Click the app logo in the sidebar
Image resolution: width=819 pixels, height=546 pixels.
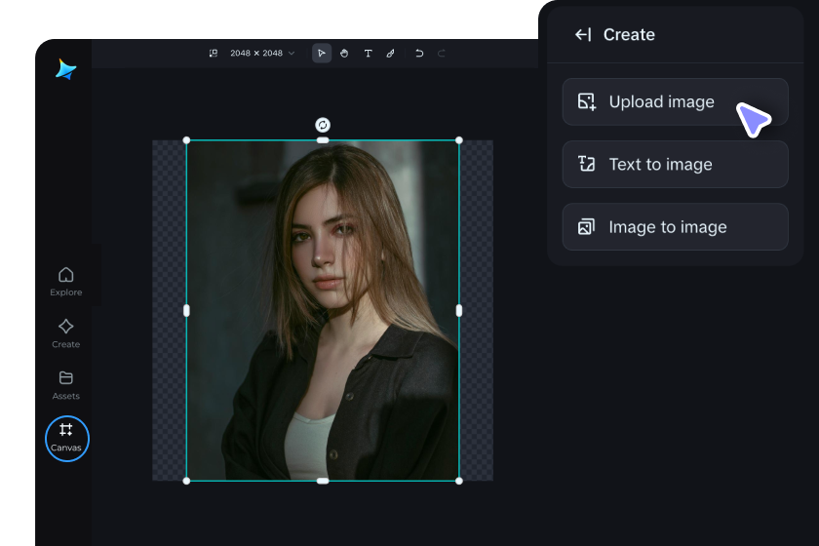point(65,69)
